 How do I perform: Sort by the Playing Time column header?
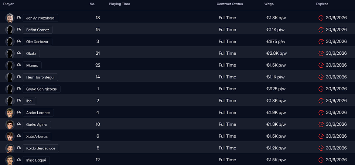click(119, 4)
